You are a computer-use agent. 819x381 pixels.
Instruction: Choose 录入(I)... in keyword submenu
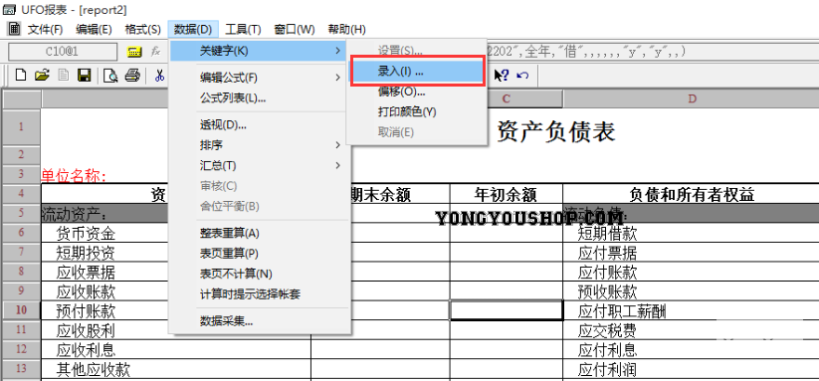click(x=418, y=72)
